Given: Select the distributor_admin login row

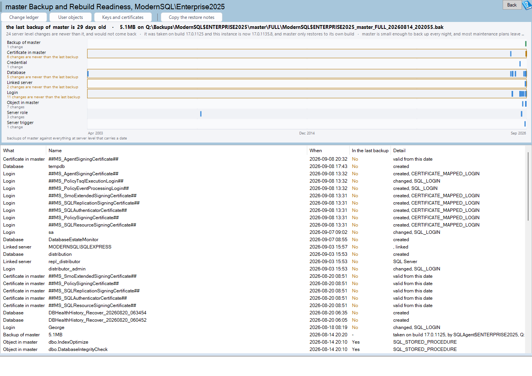Looking at the screenshot, I should (263, 269).
